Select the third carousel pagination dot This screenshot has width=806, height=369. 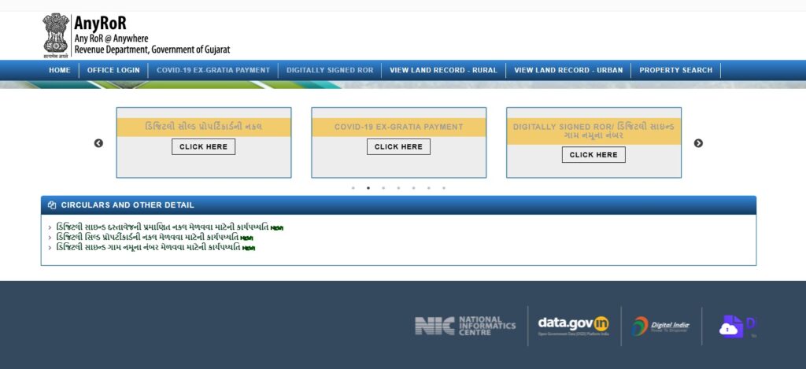[383, 188]
